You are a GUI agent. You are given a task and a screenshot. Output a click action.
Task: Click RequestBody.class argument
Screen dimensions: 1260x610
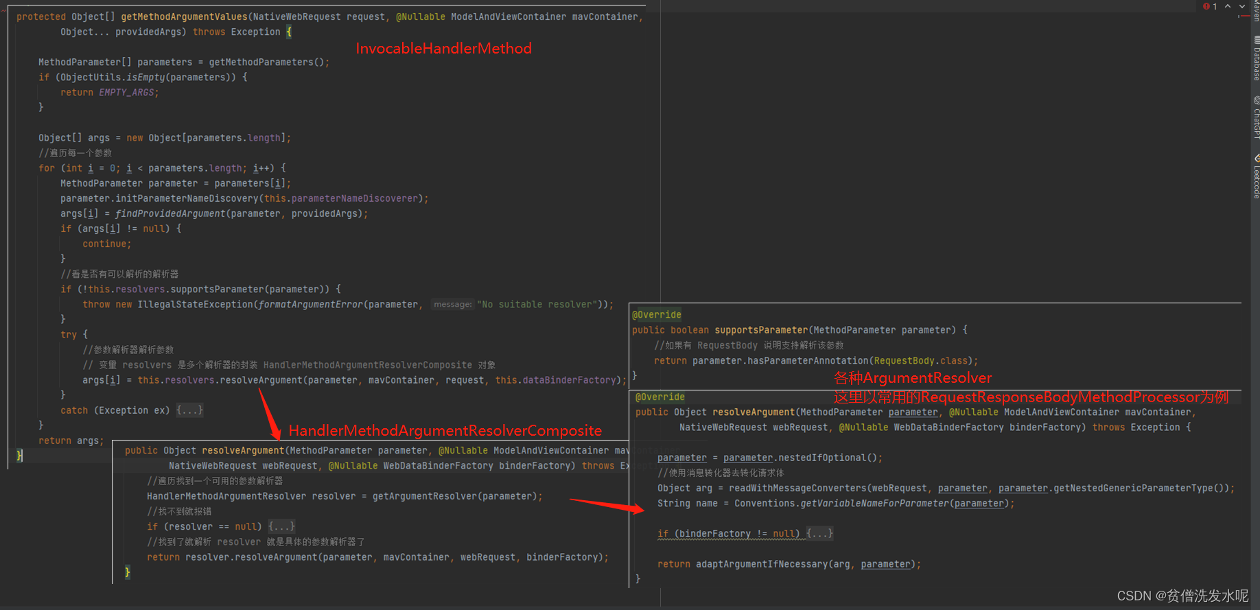click(x=920, y=360)
